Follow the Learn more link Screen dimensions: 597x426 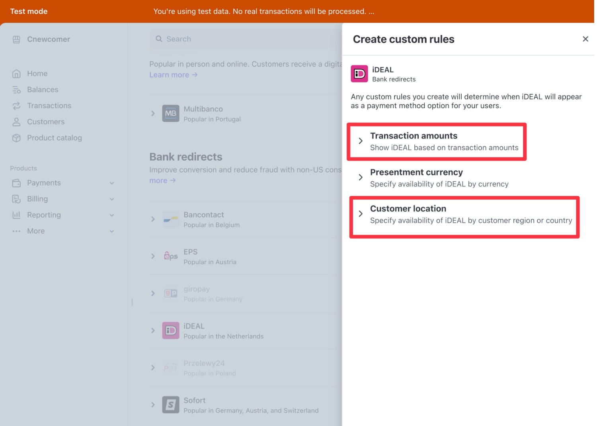click(x=173, y=75)
